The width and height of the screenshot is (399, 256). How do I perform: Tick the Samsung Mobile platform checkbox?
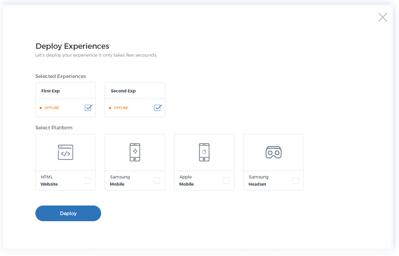[x=157, y=180]
